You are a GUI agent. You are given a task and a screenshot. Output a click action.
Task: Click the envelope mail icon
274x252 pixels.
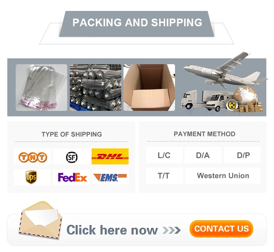(x=40, y=220)
